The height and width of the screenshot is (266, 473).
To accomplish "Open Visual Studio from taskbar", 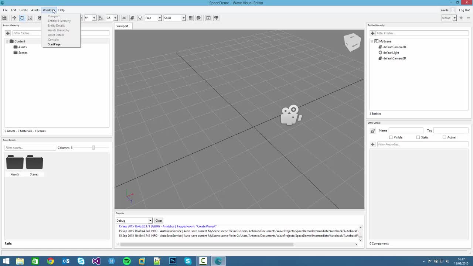I will click(96, 261).
